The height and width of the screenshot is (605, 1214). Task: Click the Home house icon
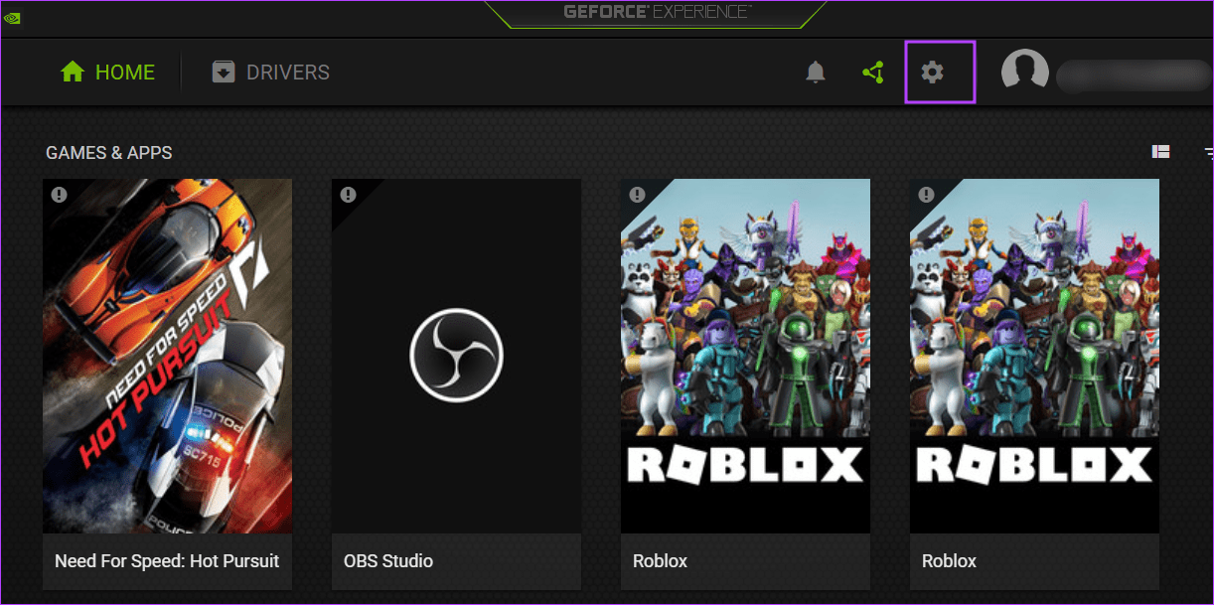(x=73, y=71)
